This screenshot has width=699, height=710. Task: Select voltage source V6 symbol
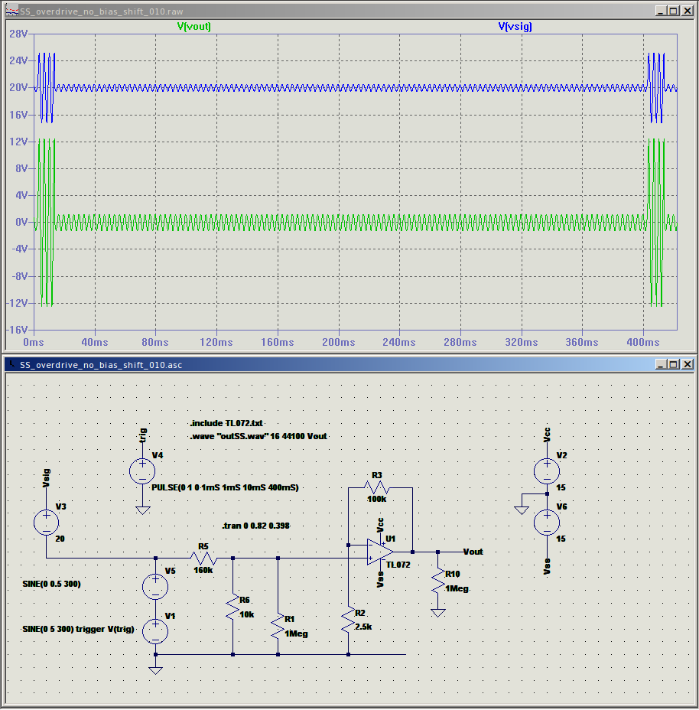547,523
